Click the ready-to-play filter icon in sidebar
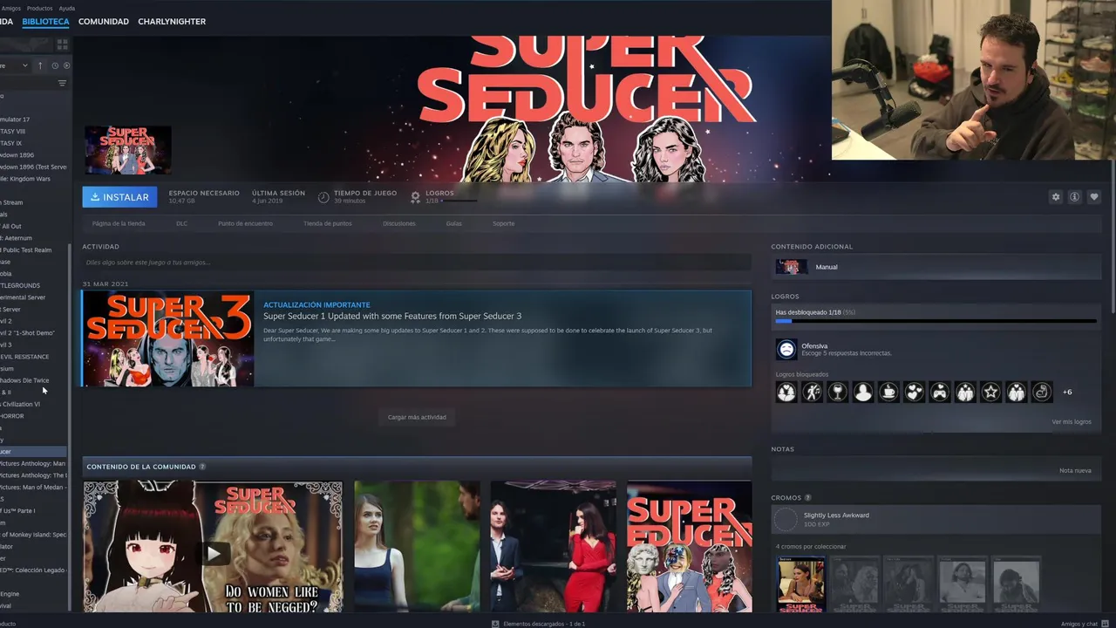 67,65
